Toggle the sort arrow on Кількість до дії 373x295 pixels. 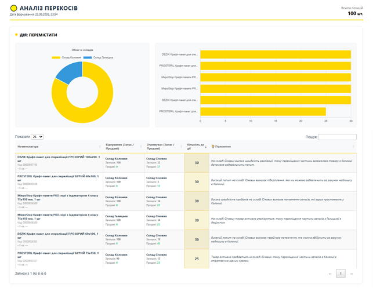[x=206, y=147]
